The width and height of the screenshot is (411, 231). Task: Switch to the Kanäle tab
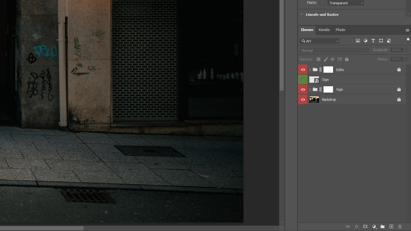324,30
